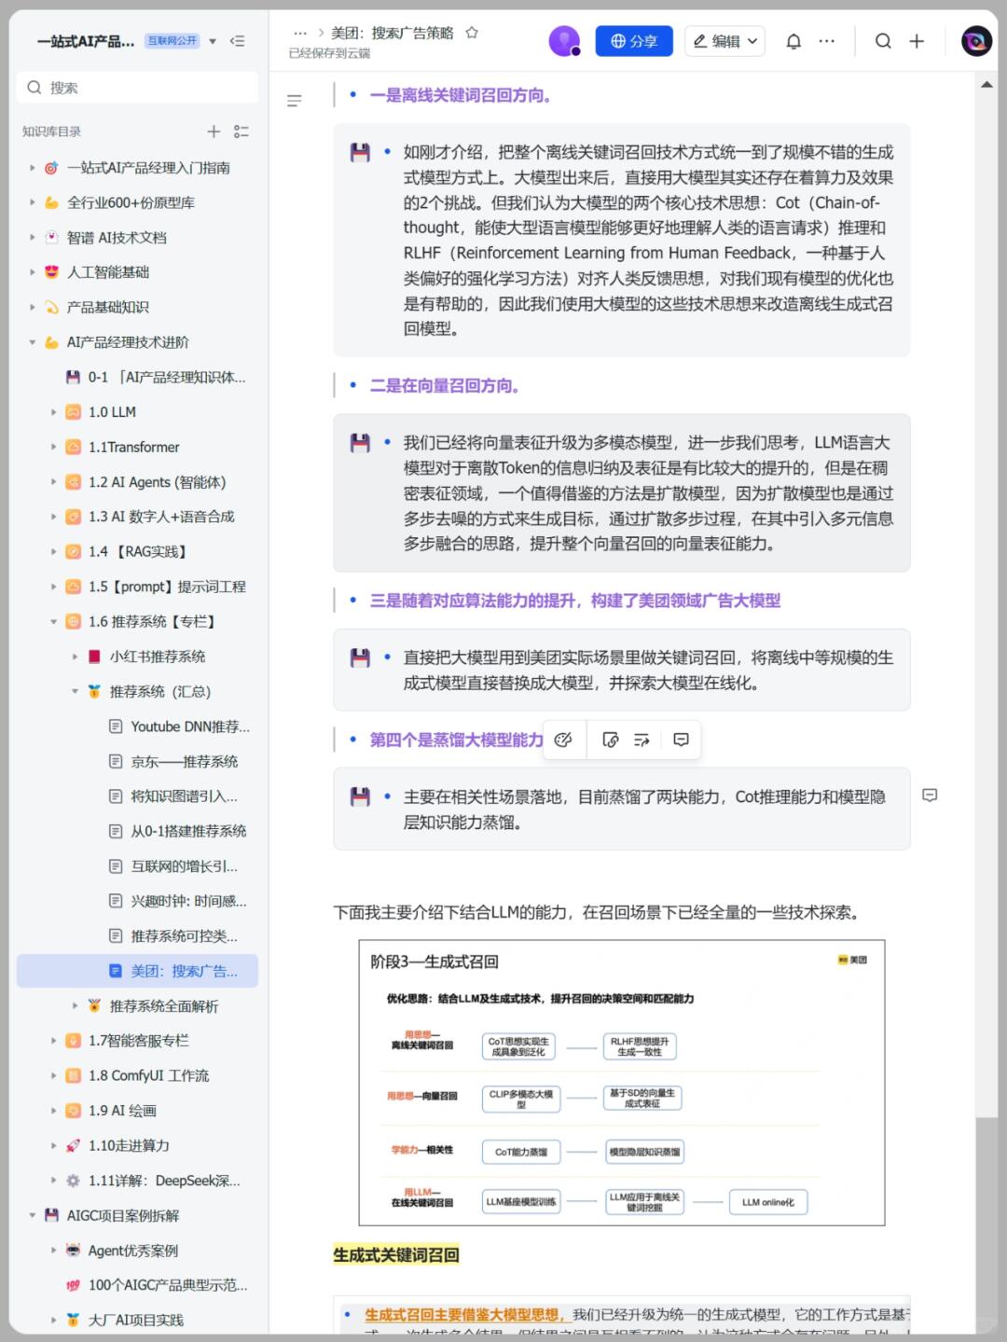Click the catalog list settings icon
This screenshot has height=1342, width=1007.
241,131
